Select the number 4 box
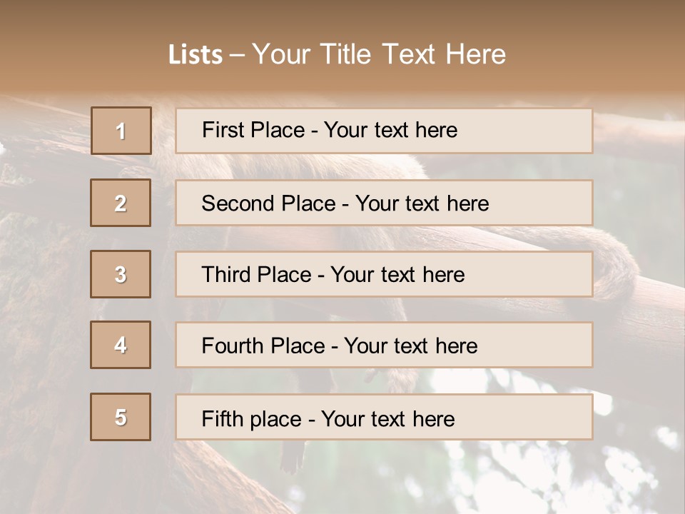The image size is (685, 514). 121,345
